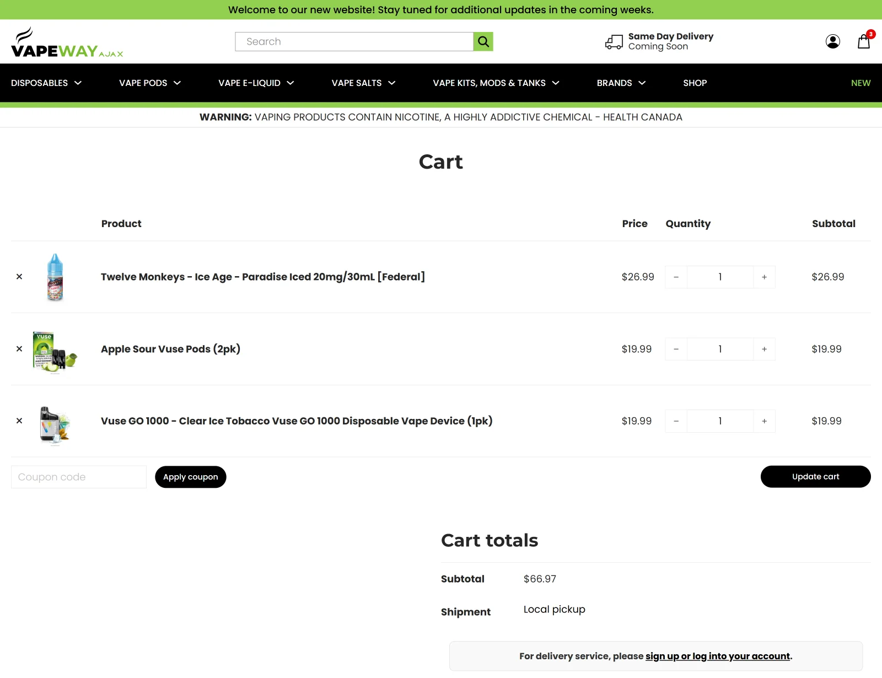Click the delivery truck icon

(614, 42)
